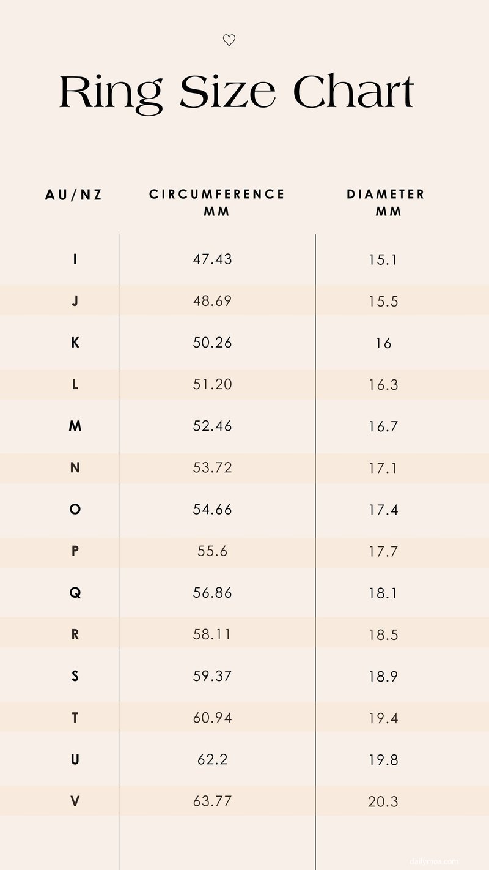Select ring size O row label
Viewport: 489px width, 870px height.
click(x=75, y=509)
